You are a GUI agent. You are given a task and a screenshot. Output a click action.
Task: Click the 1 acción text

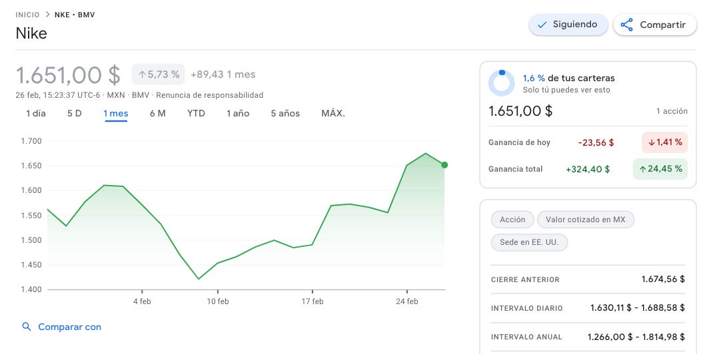tap(672, 111)
